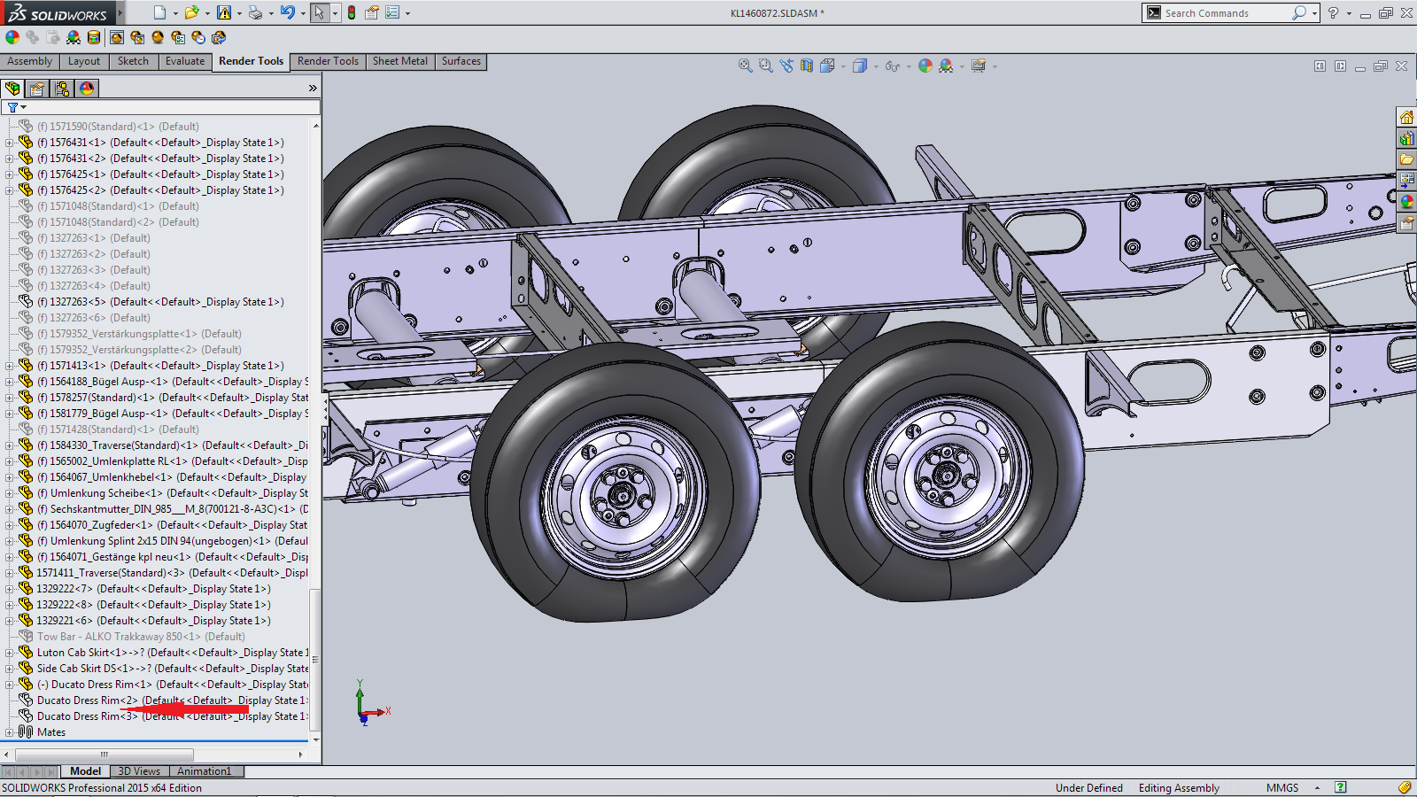Expand the Mates folder in tree
Viewport: 1417px width, 797px height.
(x=10, y=732)
